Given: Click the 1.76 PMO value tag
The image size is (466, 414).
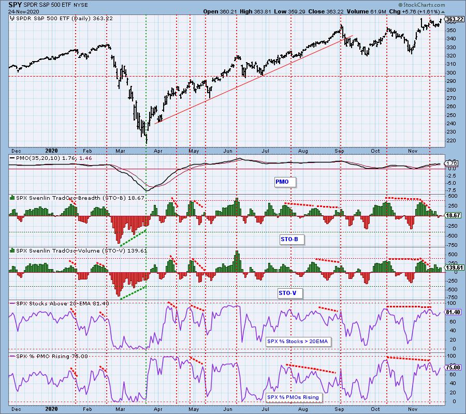Looking at the screenshot, I should click(452, 164).
